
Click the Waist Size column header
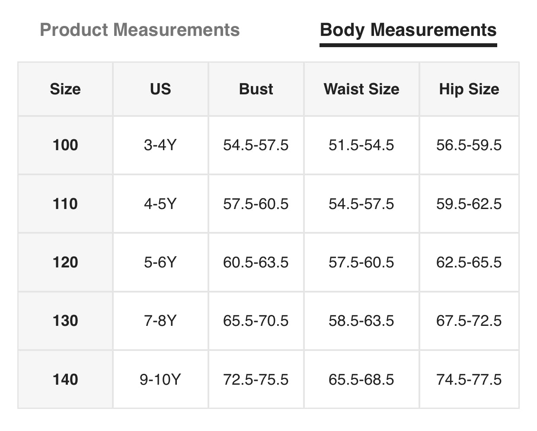361,89
